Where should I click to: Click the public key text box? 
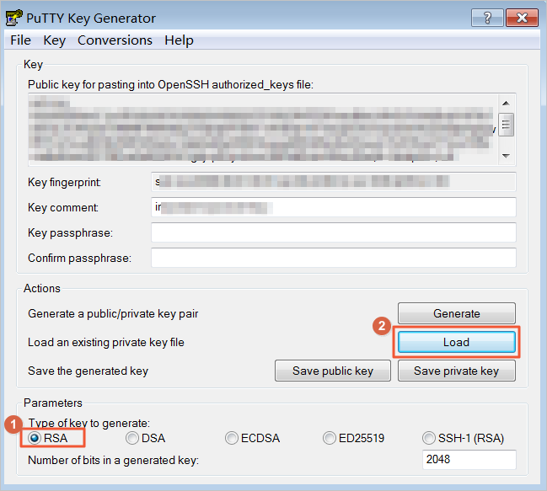tap(263, 129)
